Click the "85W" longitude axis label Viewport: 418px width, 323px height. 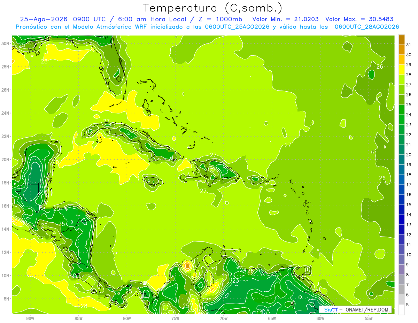tap(79, 318)
